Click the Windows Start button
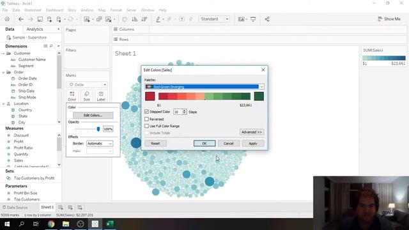Image resolution: width=409 pixels, height=230 pixels. pyautogui.click(x=7, y=224)
